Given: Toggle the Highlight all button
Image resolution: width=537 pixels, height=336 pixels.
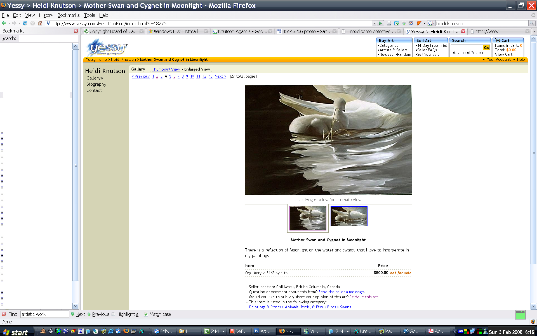Looking at the screenshot, I should click(126, 314).
